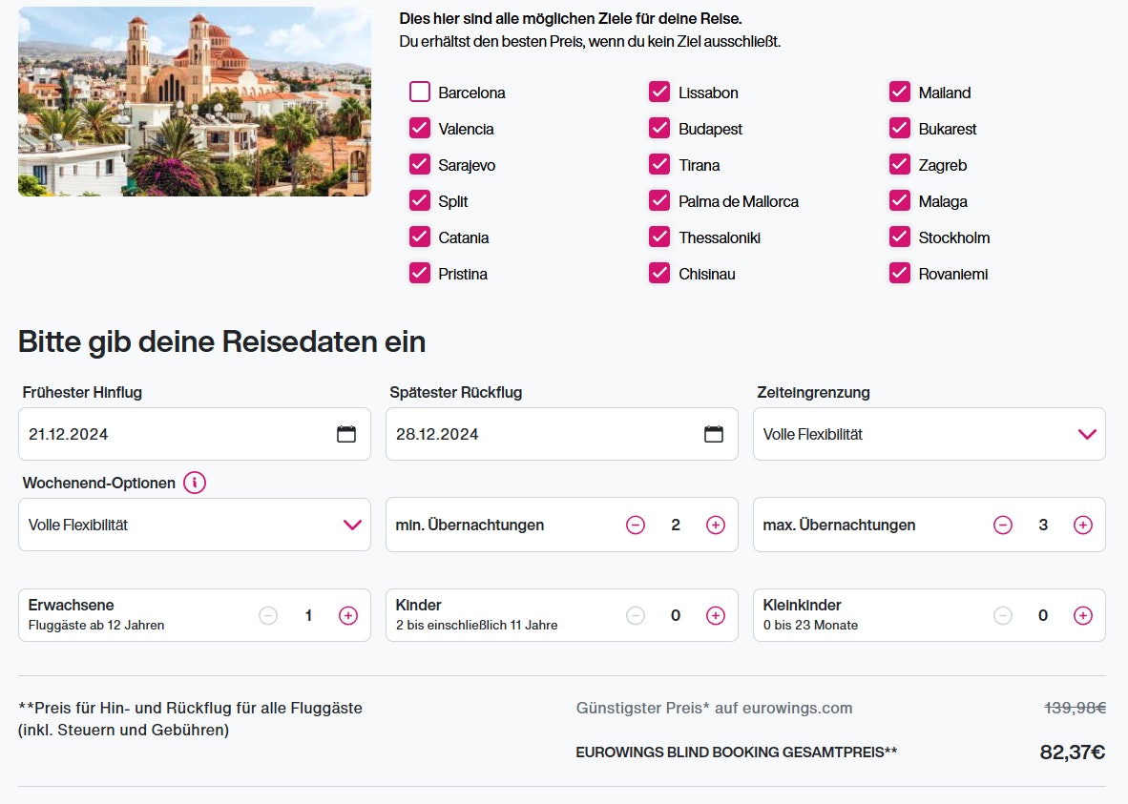Deselect the Stockholm checkbox

click(x=899, y=237)
